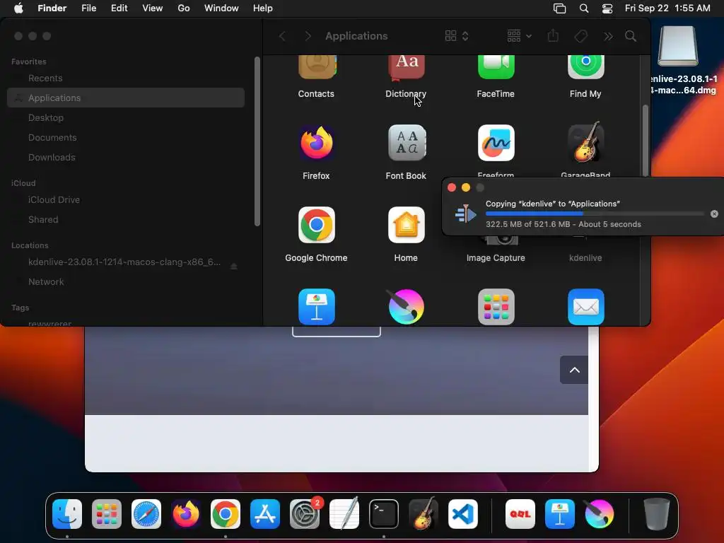Select the Home app icon
This screenshot has height=543, width=724.
point(407,225)
